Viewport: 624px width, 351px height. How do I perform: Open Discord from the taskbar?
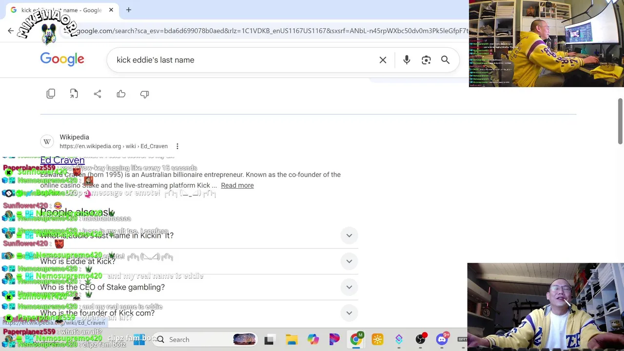pyautogui.click(x=442, y=340)
